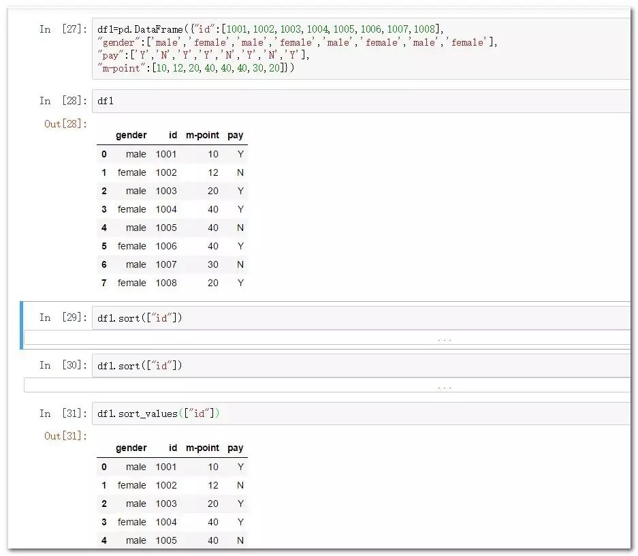Image resolution: width=638 pixels, height=556 pixels.
Task: Click the In [27] prompt label
Action: tap(63, 29)
